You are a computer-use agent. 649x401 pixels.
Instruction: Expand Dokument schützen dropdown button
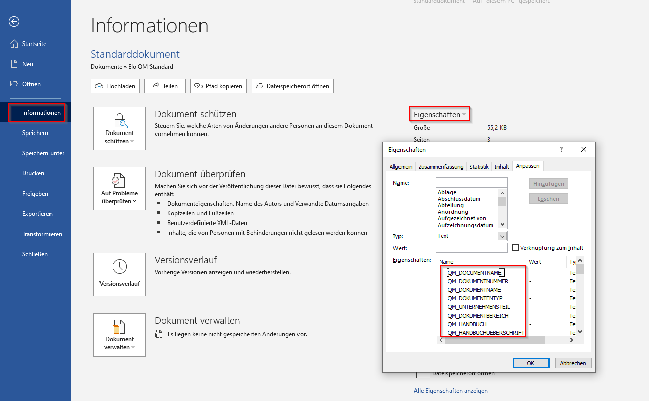pos(120,128)
